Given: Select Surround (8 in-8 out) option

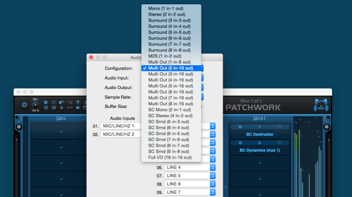Looking at the screenshot, I should click(171, 50).
